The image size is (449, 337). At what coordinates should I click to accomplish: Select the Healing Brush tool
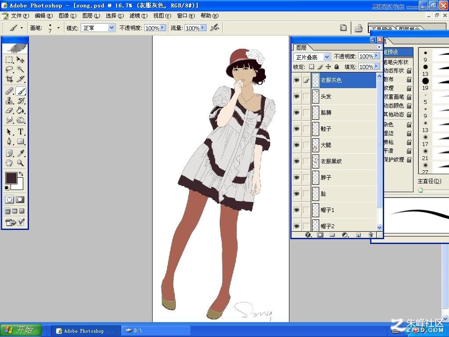pyautogui.click(x=9, y=91)
